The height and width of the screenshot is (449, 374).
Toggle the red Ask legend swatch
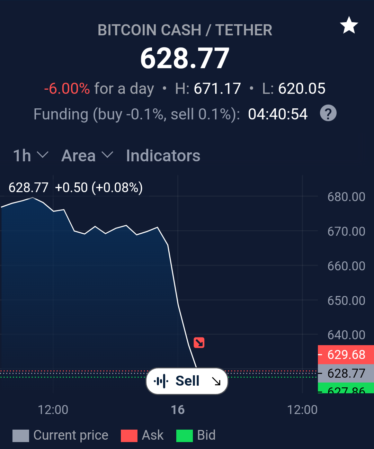tap(129, 435)
